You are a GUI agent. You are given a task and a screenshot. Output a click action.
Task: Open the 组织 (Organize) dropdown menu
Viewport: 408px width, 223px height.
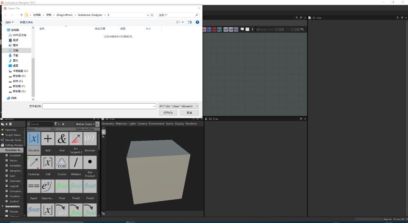(10, 22)
